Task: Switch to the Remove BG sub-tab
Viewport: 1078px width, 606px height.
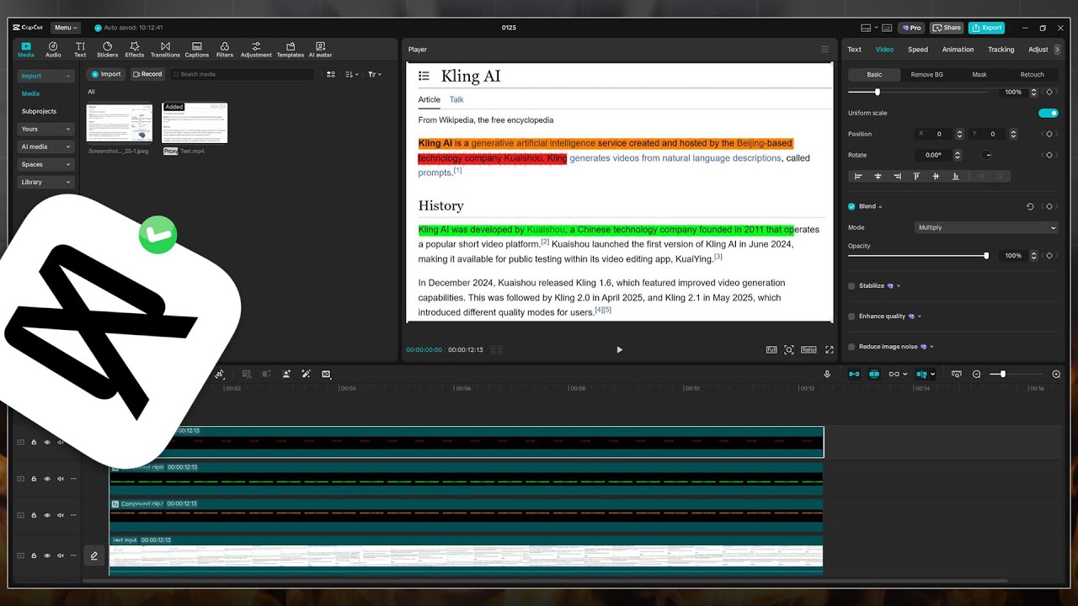Action: pos(926,74)
